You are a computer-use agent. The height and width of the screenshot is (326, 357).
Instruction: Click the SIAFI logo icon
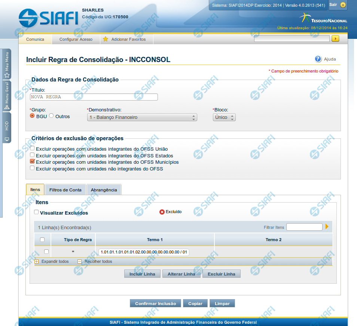28,18
